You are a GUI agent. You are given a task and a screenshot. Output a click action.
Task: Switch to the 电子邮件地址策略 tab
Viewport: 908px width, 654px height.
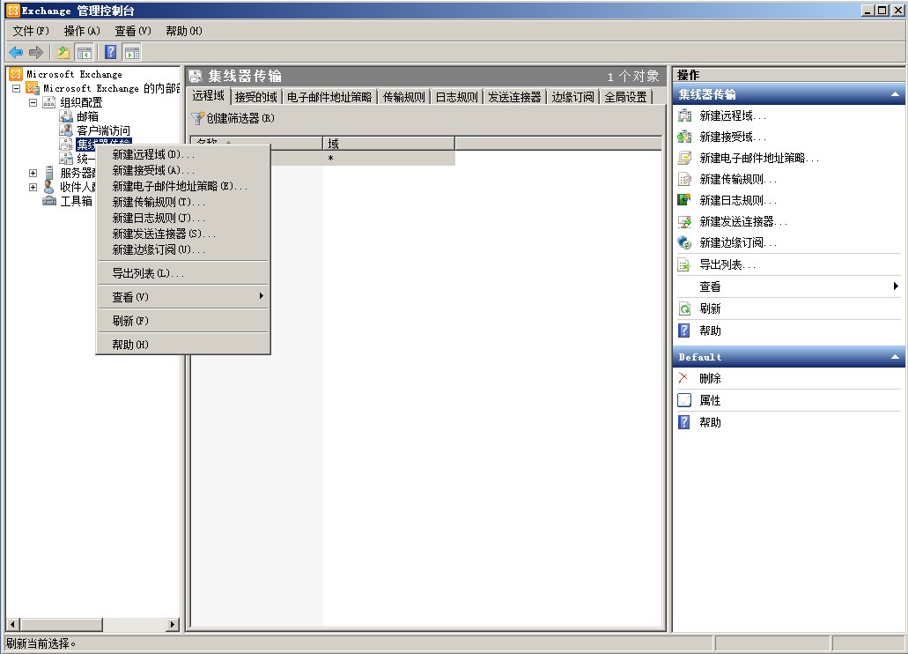(329, 97)
